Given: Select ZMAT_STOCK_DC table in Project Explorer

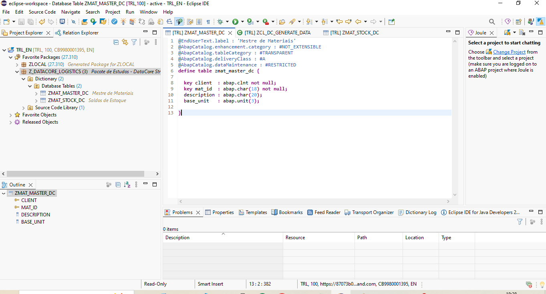Looking at the screenshot, I should 66,100.
